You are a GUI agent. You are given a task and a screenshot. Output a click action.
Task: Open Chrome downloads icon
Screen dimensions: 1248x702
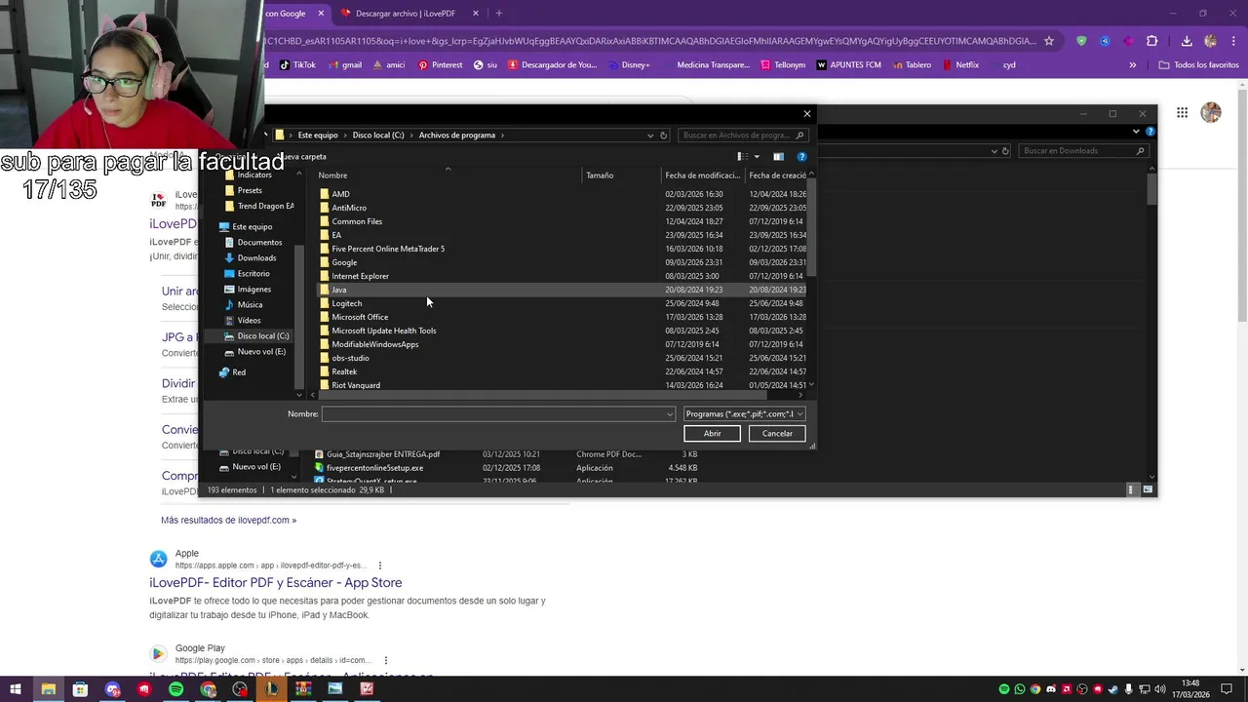pos(1187,41)
